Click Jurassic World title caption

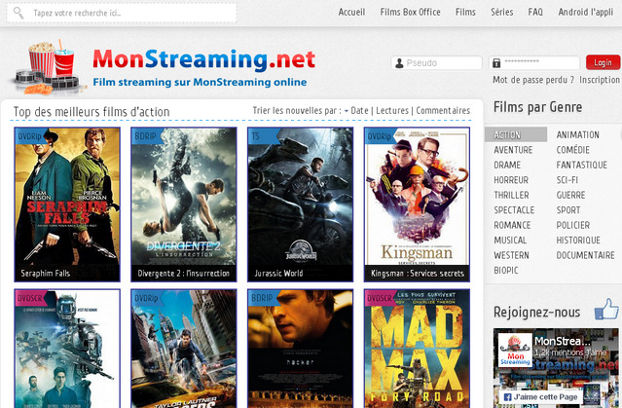pyautogui.click(x=278, y=274)
